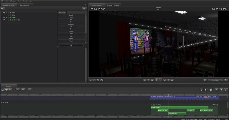Viewport: 229px width, 120px height.
Task: Open the Windows menu
Action: [13, 1]
